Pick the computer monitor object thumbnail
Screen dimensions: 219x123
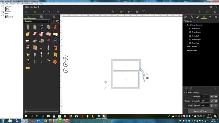pyautogui.click(x=41, y=27)
